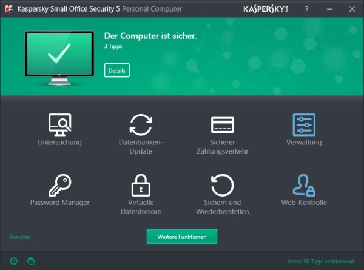
Task: Open settings gear icon in footer
Action: click(x=14, y=261)
